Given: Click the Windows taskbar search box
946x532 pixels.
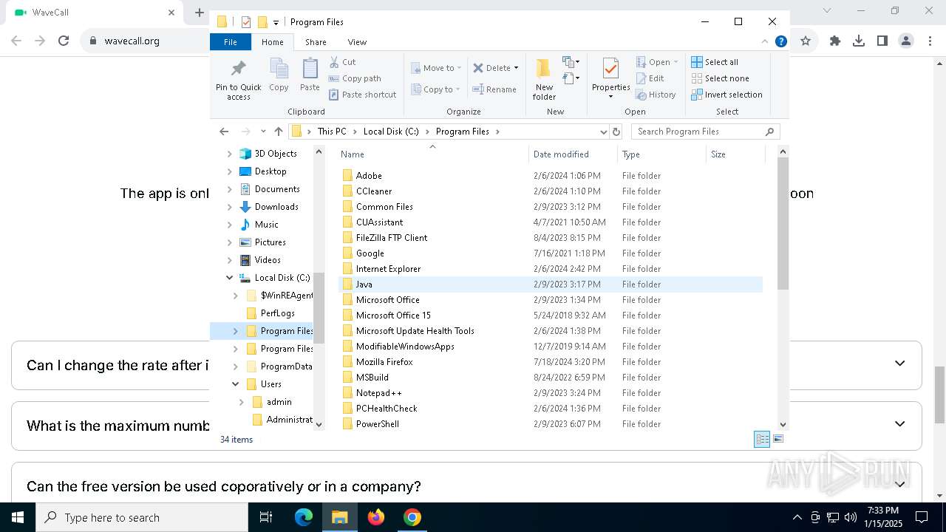Looking at the screenshot, I should coord(142,517).
